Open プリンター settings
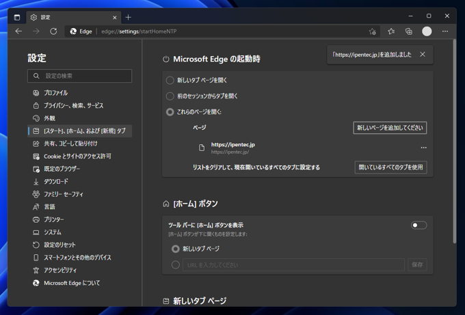The image size is (465, 315). tap(80, 219)
